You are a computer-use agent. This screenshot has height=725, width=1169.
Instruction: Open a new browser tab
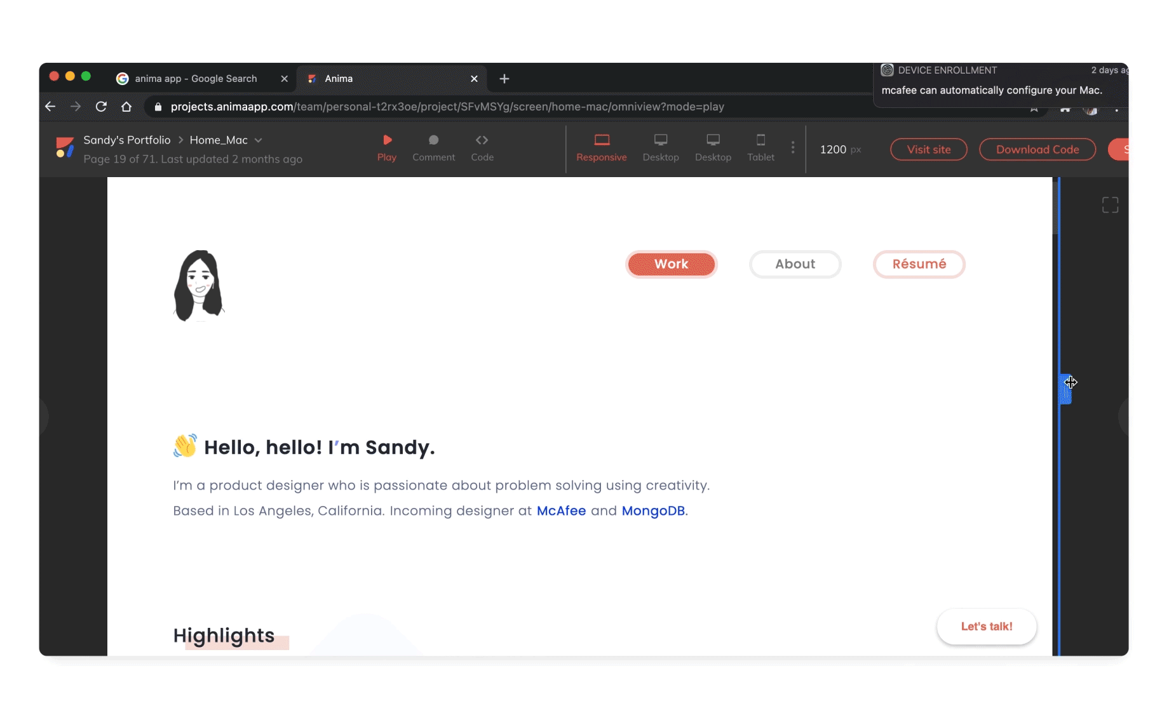click(504, 79)
